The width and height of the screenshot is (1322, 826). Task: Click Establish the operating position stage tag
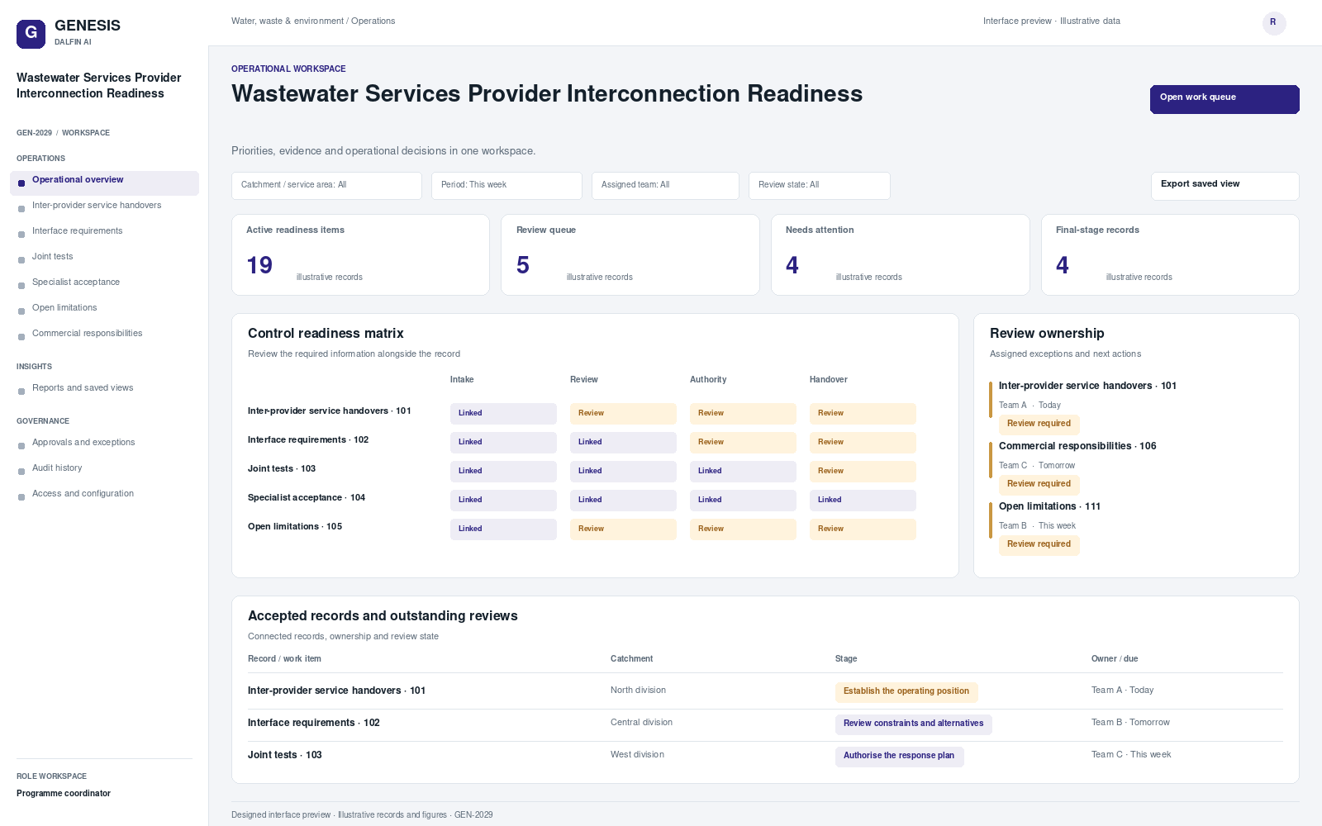coord(906,691)
